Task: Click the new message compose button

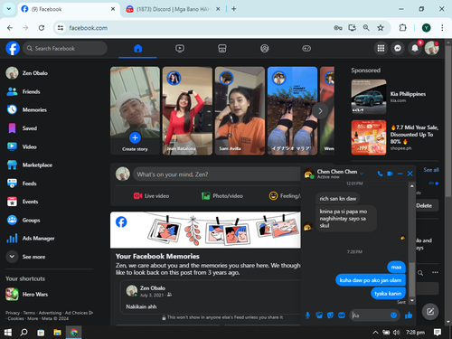Action: 430,311
